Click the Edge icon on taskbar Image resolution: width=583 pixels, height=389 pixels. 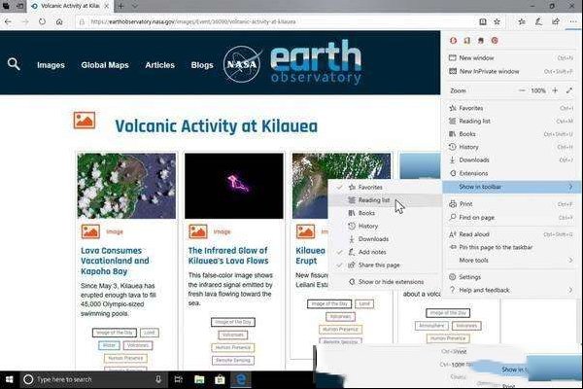click(241, 379)
